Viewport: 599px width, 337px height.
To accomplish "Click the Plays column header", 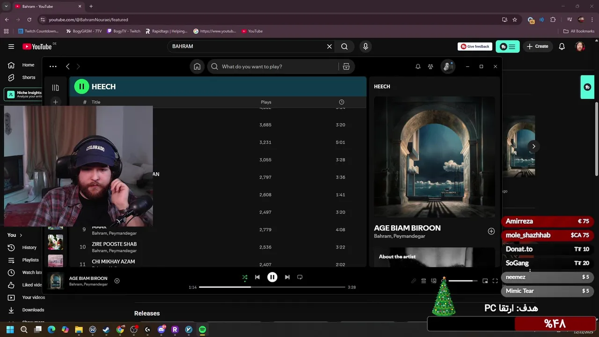I will 266,102.
